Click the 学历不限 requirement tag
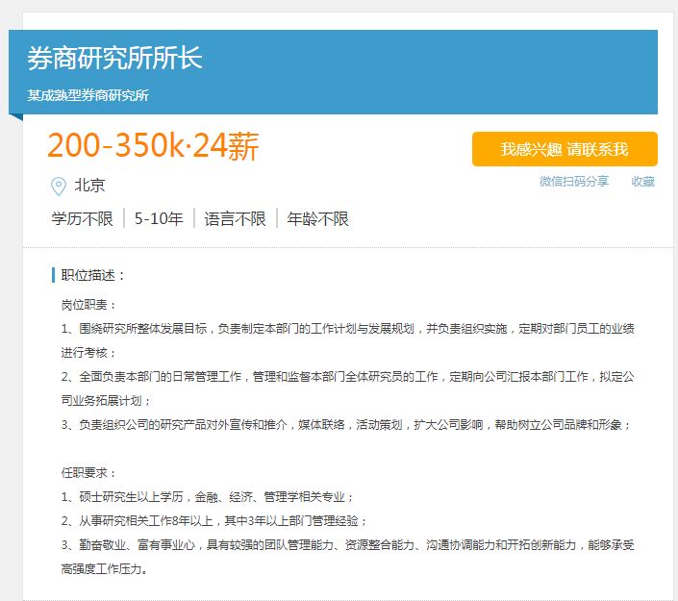Screen dimensions: 678x601 click(82, 218)
